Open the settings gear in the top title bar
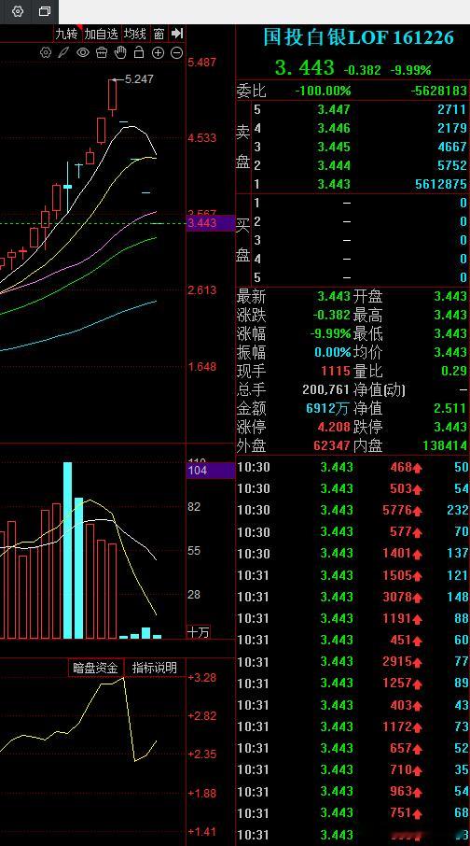Screen dimensions: 470x846 point(17,11)
